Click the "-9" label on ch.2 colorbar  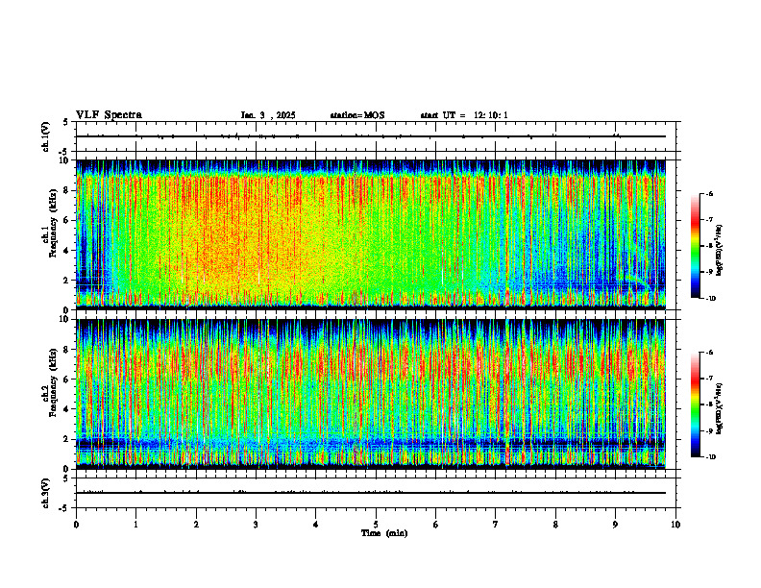tap(709, 430)
